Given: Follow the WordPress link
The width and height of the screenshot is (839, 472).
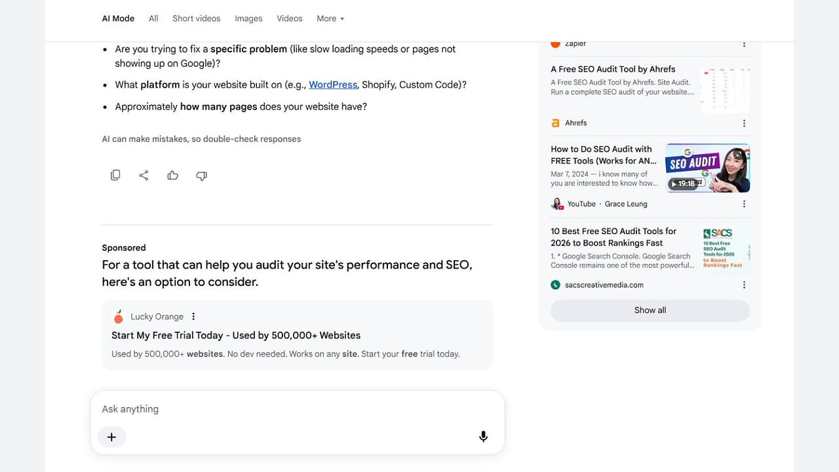Looking at the screenshot, I should [x=333, y=85].
